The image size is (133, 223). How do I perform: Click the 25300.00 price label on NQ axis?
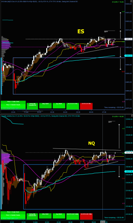click(129, 143)
